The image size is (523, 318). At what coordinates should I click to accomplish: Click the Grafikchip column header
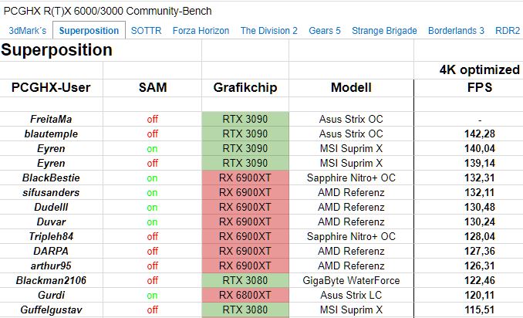[x=245, y=87]
